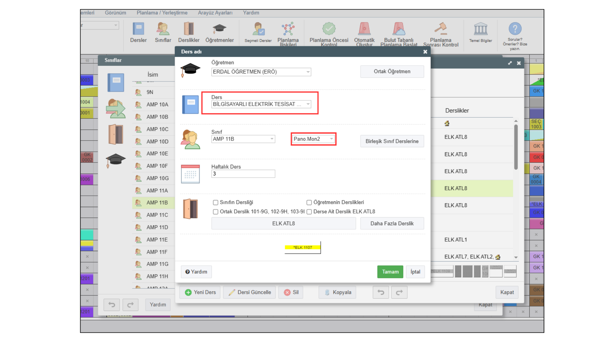Image resolution: width=609 pixels, height=342 pixels.
Task: Open the Temel Bilgiler building icon
Action: pyautogui.click(x=481, y=29)
